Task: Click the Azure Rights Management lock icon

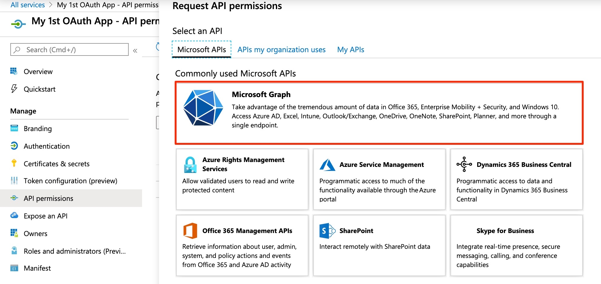Action: (x=190, y=165)
